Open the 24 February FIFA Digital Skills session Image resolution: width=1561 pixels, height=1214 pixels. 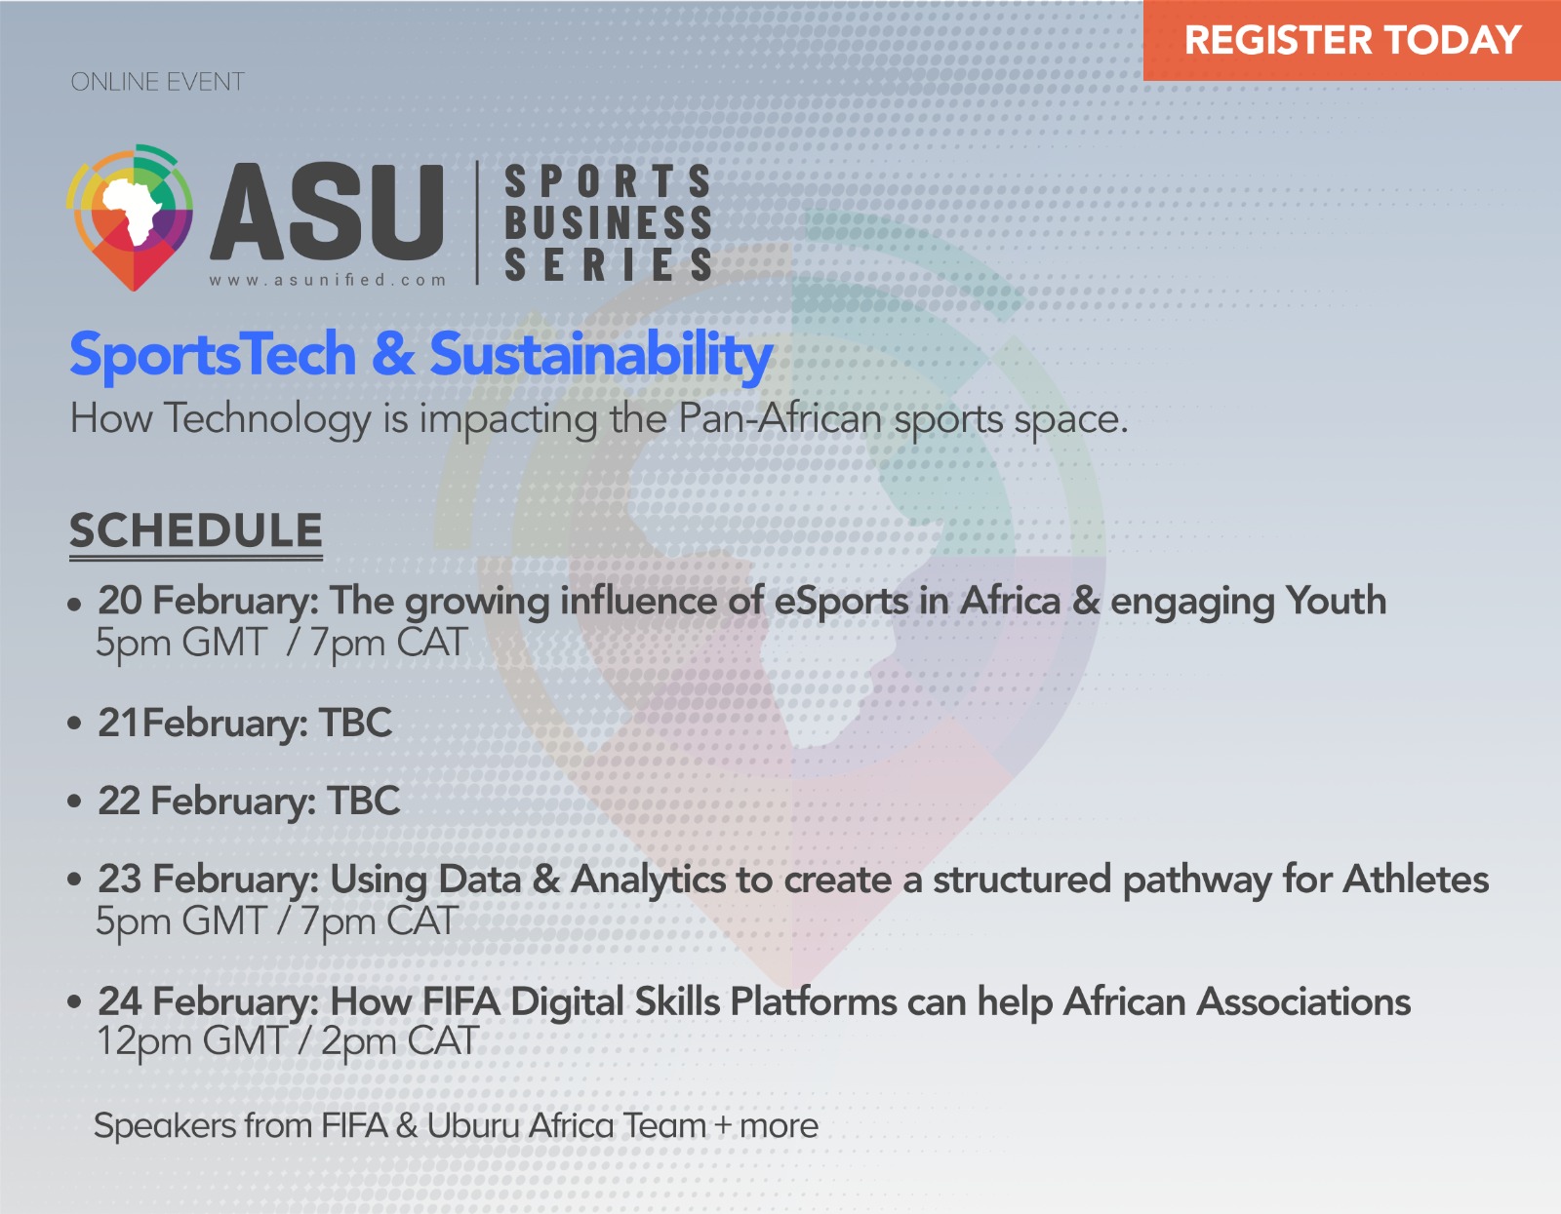(x=754, y=1001)
